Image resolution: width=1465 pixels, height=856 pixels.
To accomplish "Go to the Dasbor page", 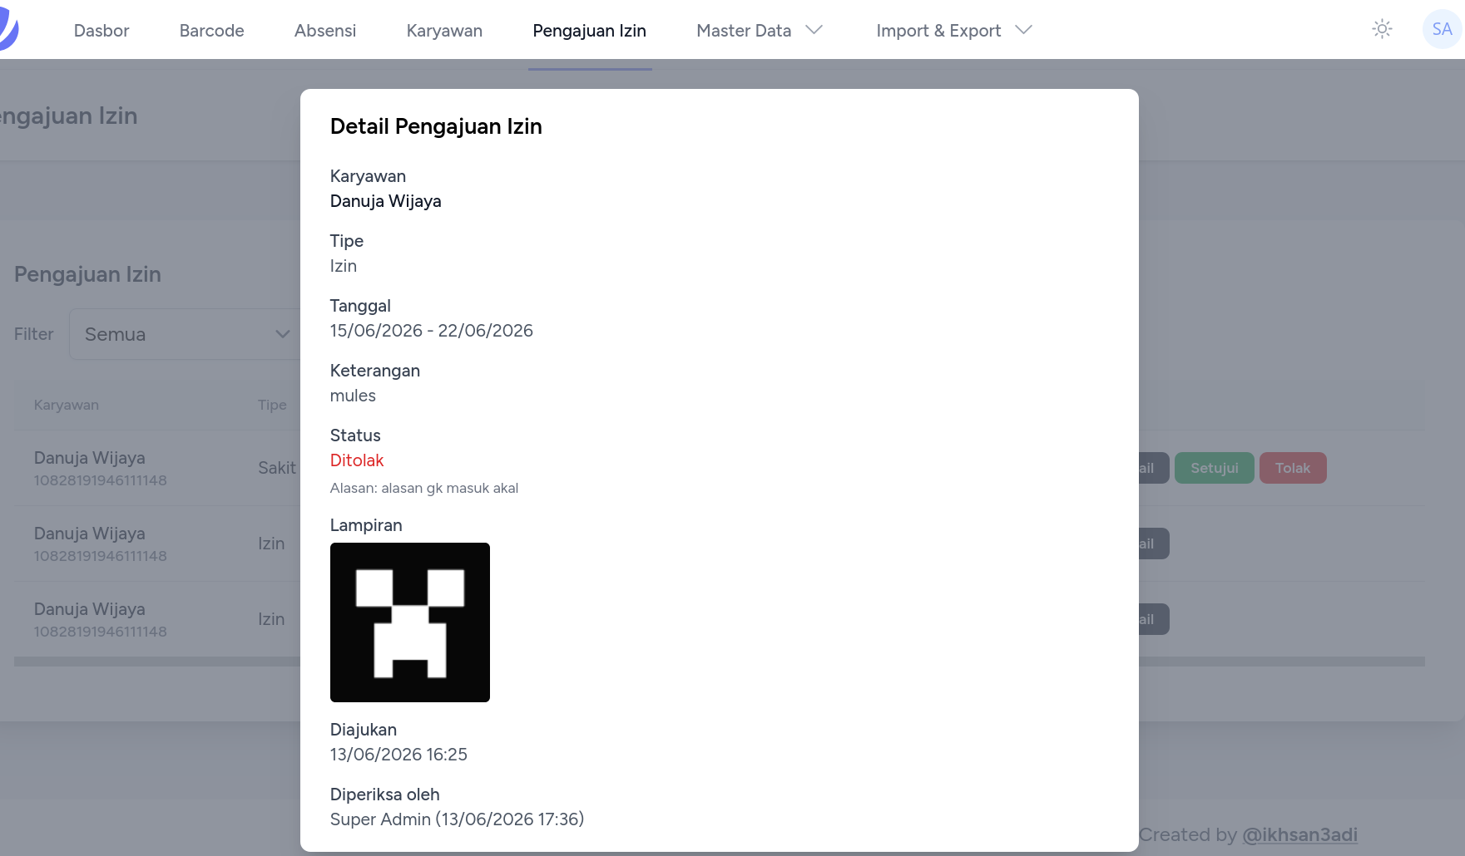I will pyautogui.click(x=101, y=31).
